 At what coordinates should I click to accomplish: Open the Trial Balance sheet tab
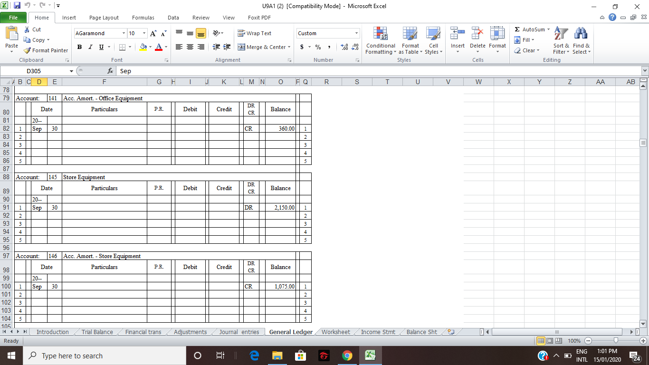point(96,332)
